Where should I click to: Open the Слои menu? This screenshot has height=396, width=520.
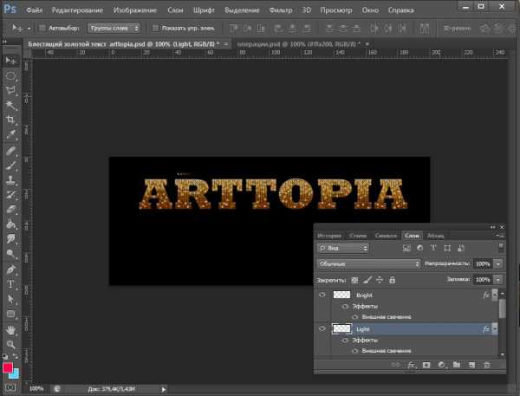[175, 10]
